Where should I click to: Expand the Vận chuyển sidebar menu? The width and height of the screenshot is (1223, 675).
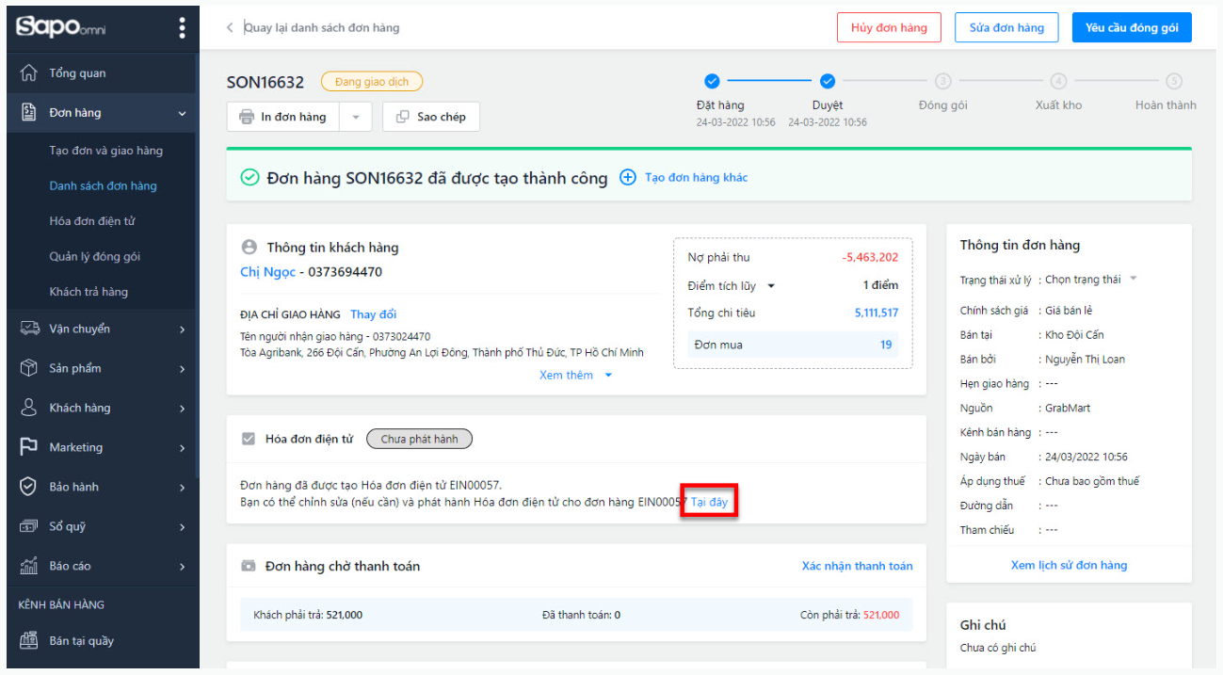[x=182, y=329]
